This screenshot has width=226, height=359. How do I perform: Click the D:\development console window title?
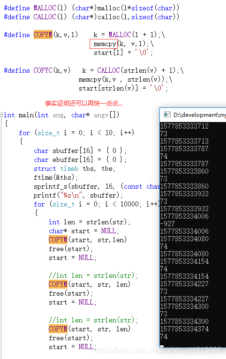click(199, 115)
